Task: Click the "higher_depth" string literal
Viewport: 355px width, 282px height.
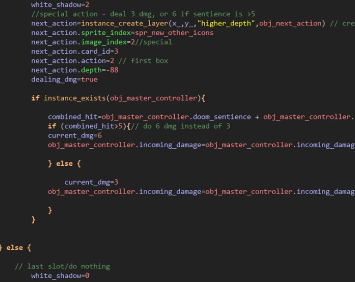Action: click(226, 23)
